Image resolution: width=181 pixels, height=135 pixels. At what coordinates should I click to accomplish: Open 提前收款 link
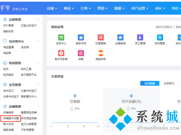(8, 31)
